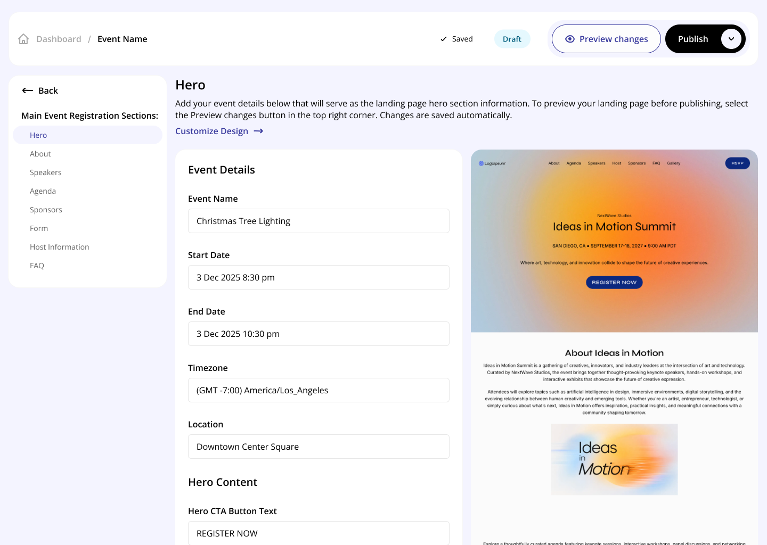
Task: Click the RSVP button in preview
Action: pyautogui.click(x=737, y=163)
